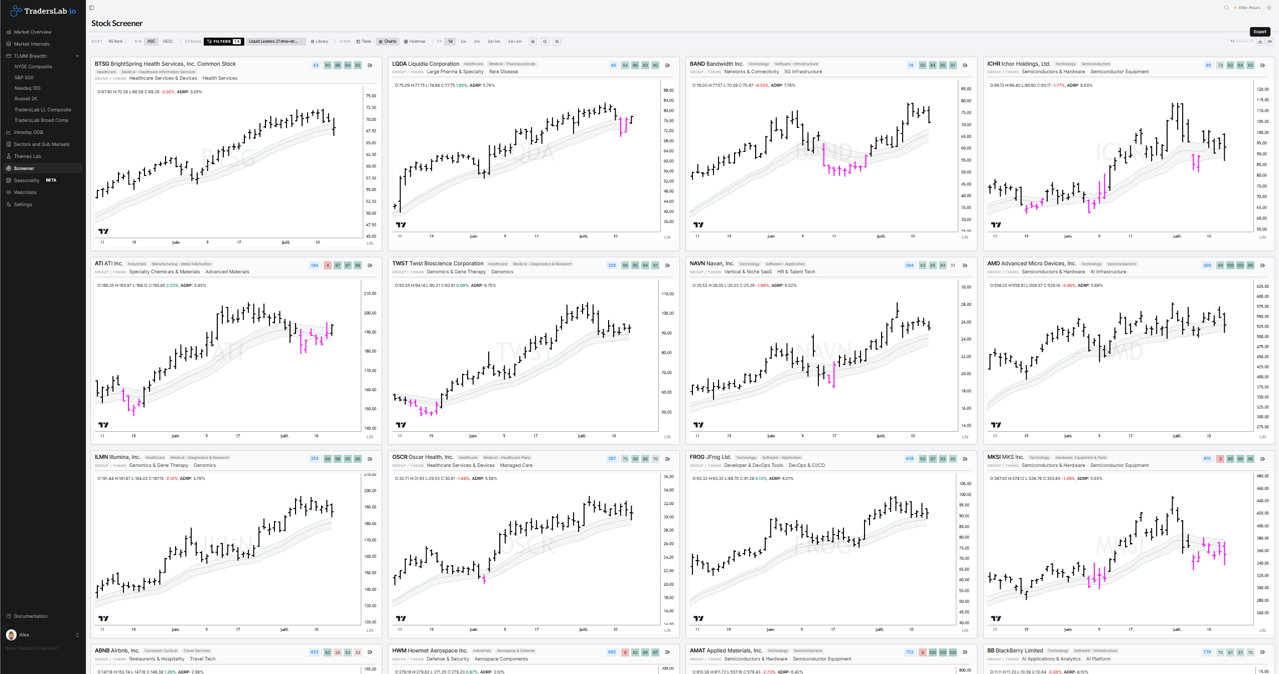Click the red 4 rating badge on ATI
The image size is (1279, 674).
328,265
